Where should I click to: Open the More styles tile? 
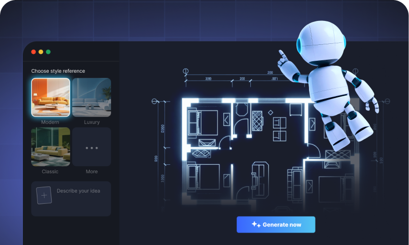(92, 147)
